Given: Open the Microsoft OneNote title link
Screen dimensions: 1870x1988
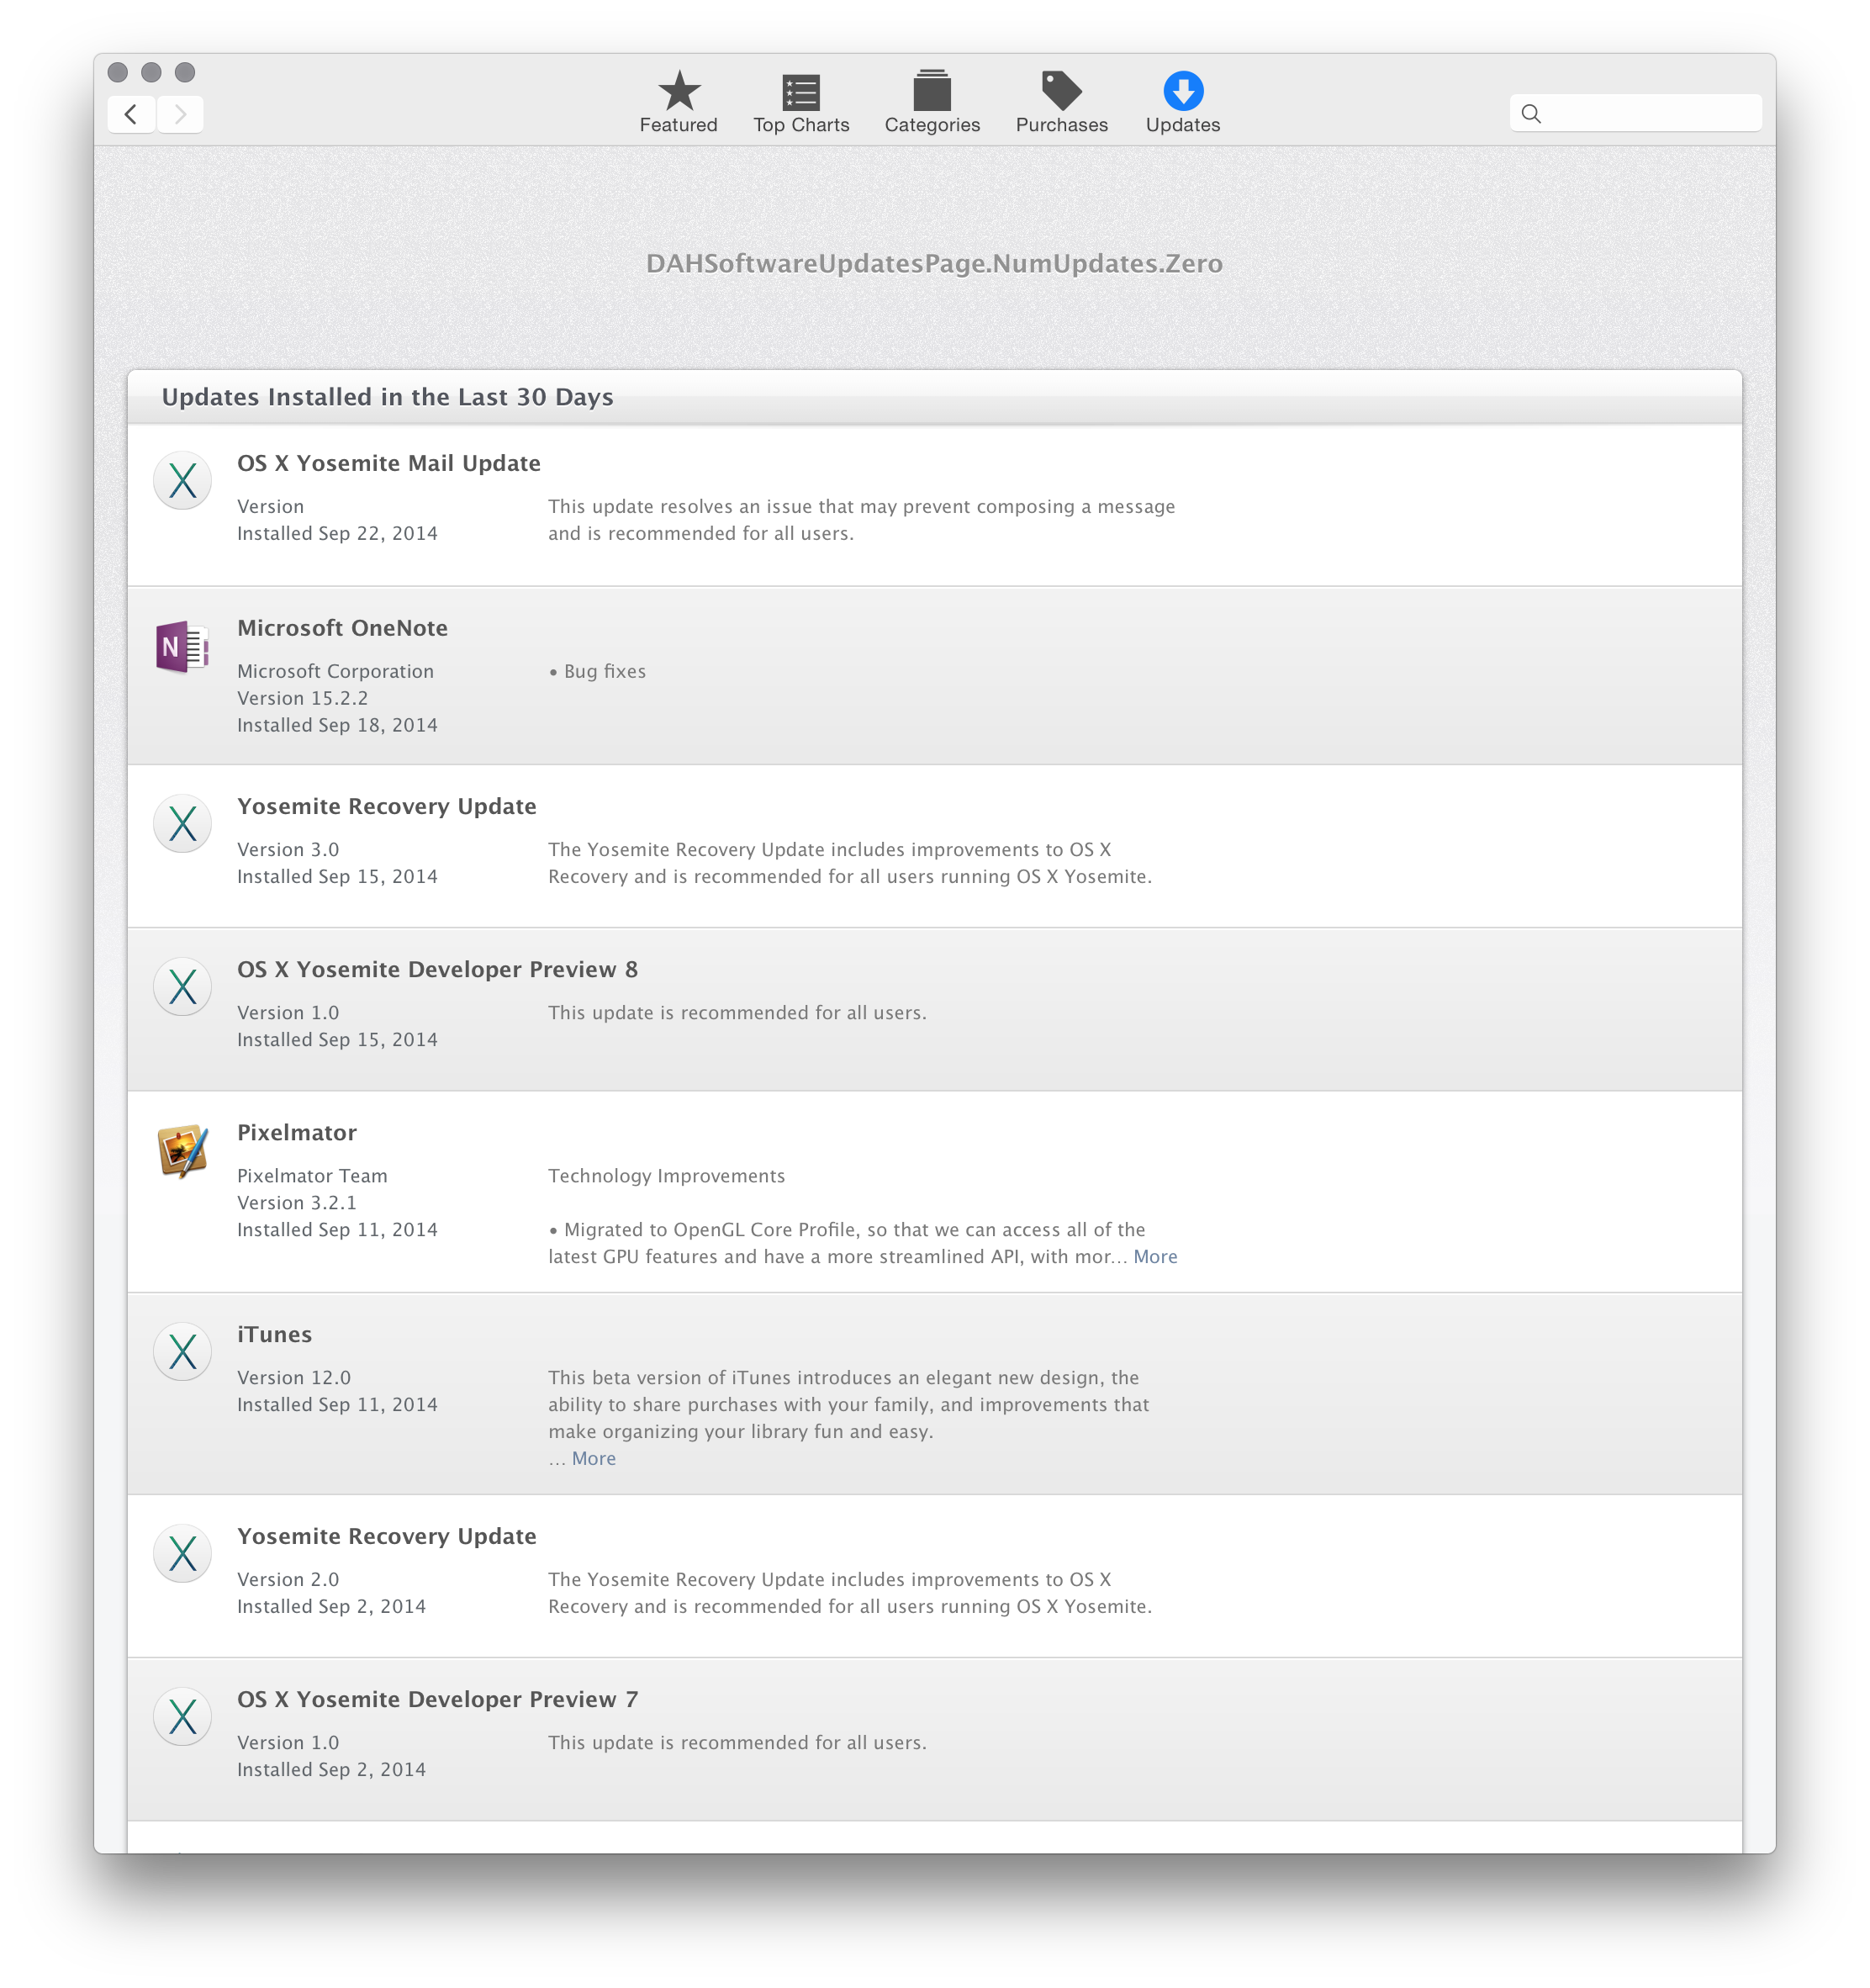Looking at the screenshot, I should 342,628.
